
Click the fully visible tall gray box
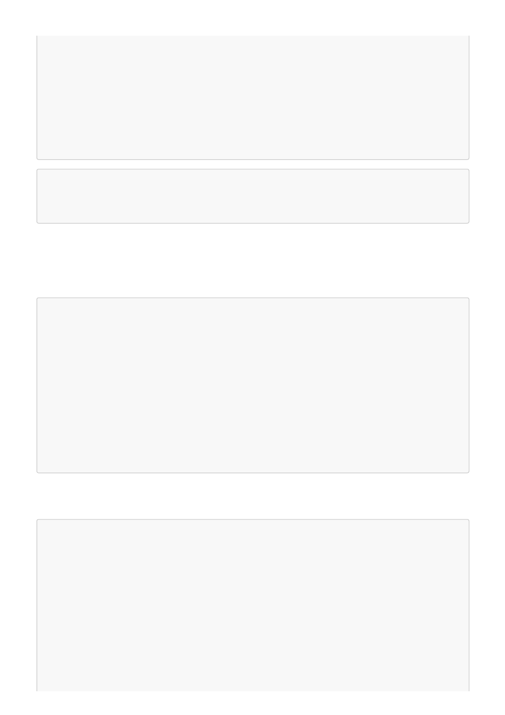(252, 385)
